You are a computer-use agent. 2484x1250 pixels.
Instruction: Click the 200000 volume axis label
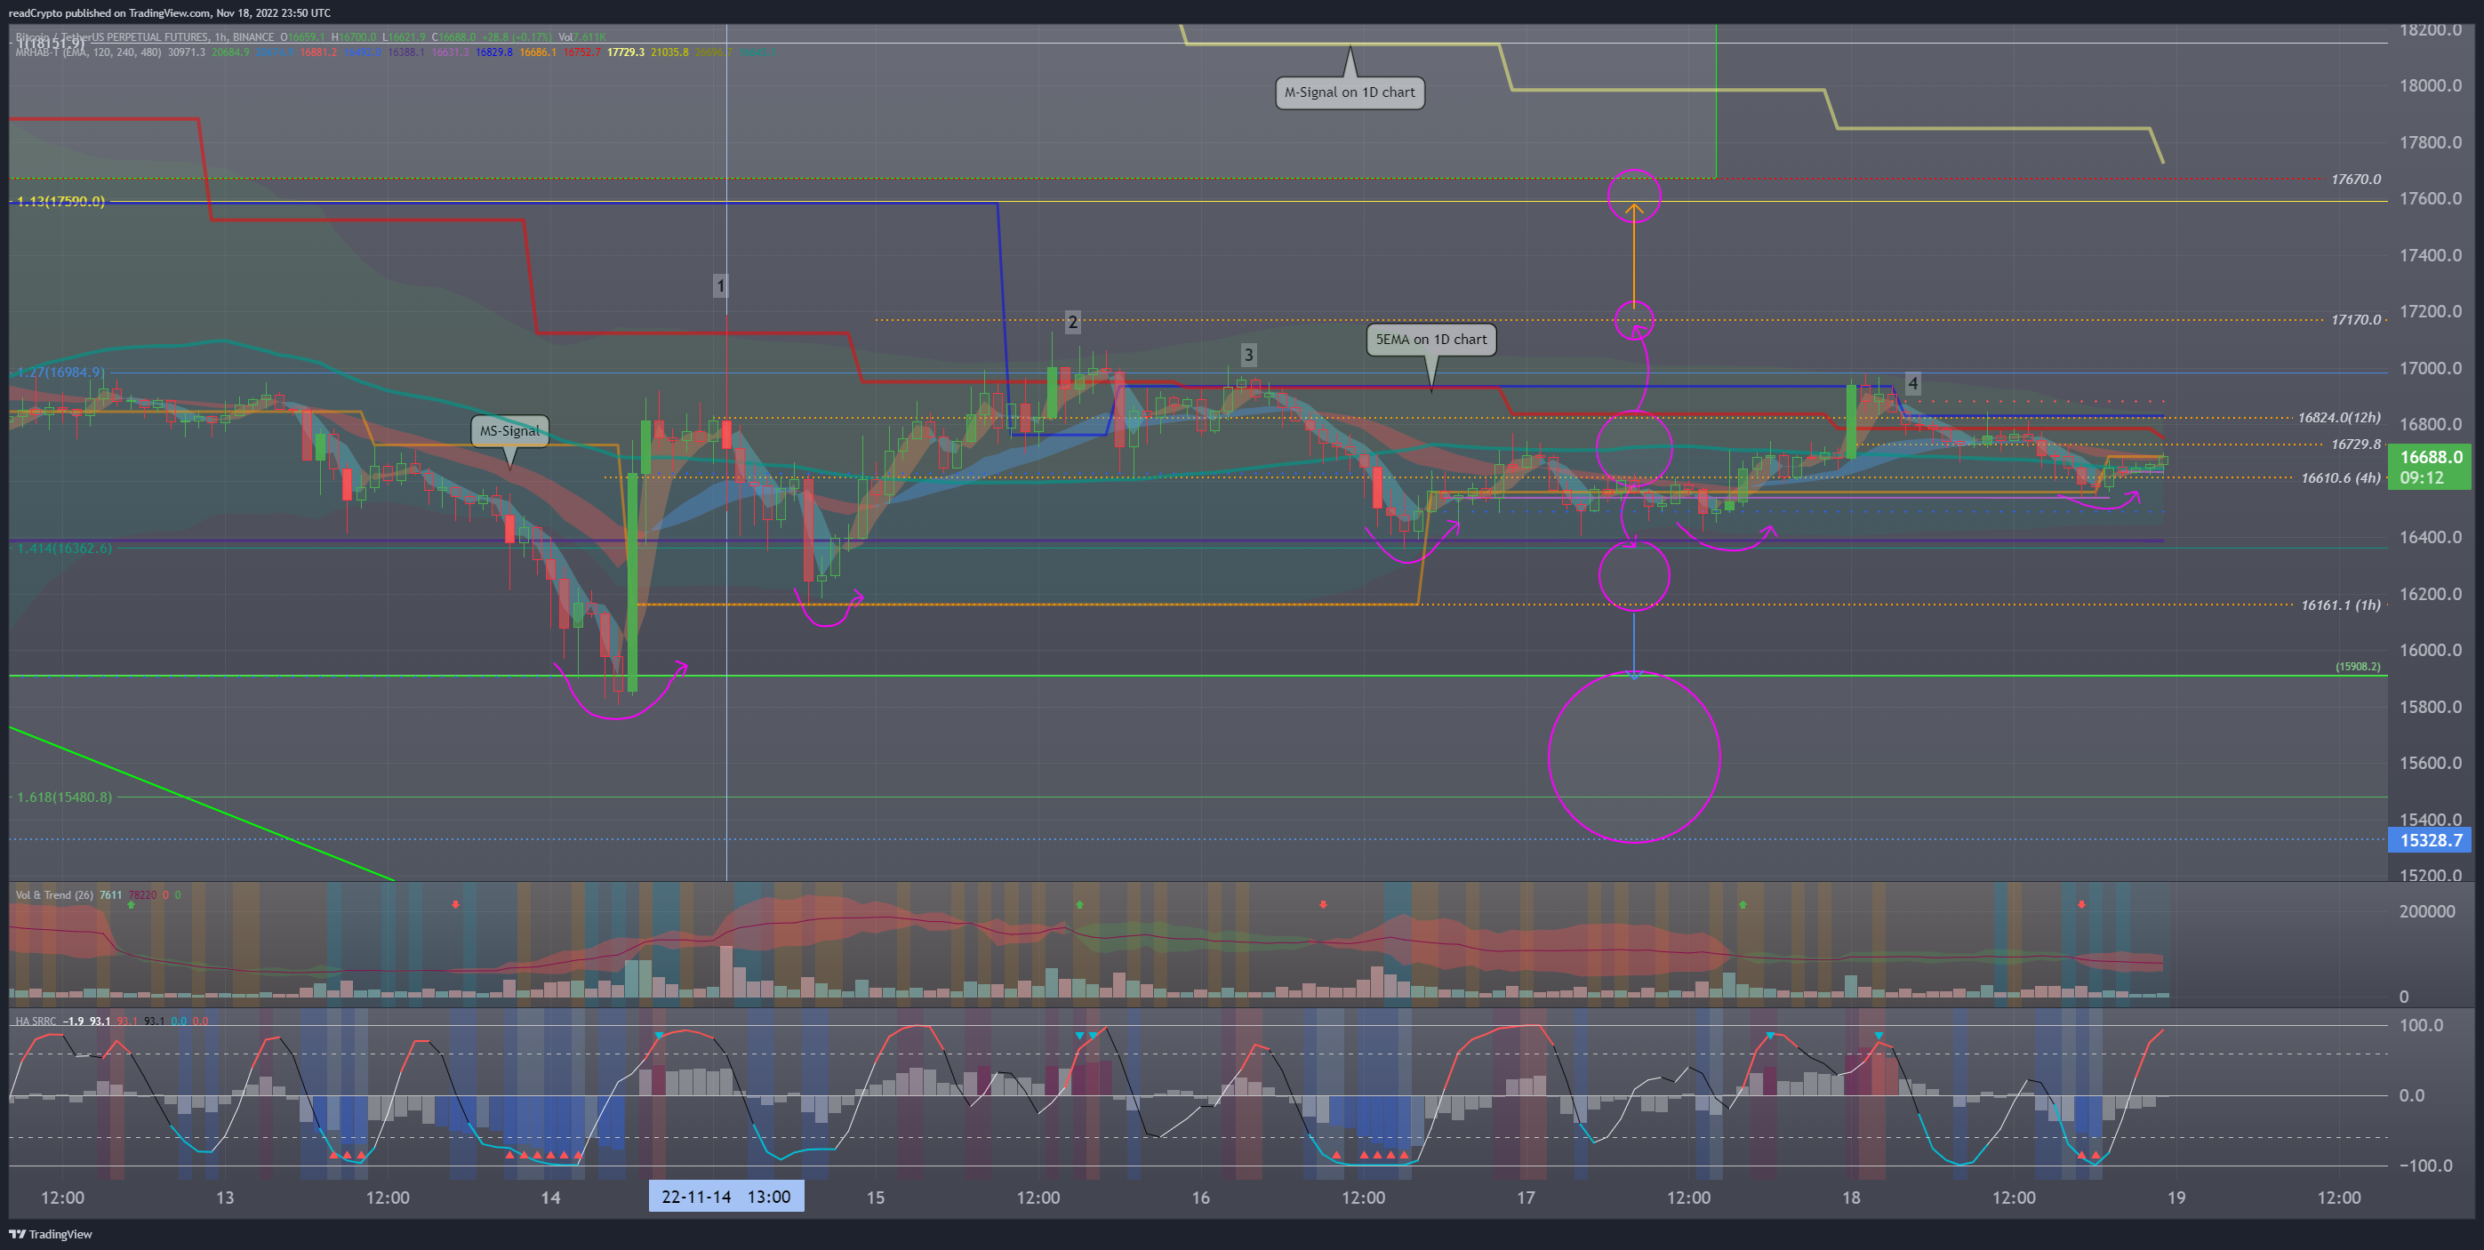click(x=2427, y=911)
